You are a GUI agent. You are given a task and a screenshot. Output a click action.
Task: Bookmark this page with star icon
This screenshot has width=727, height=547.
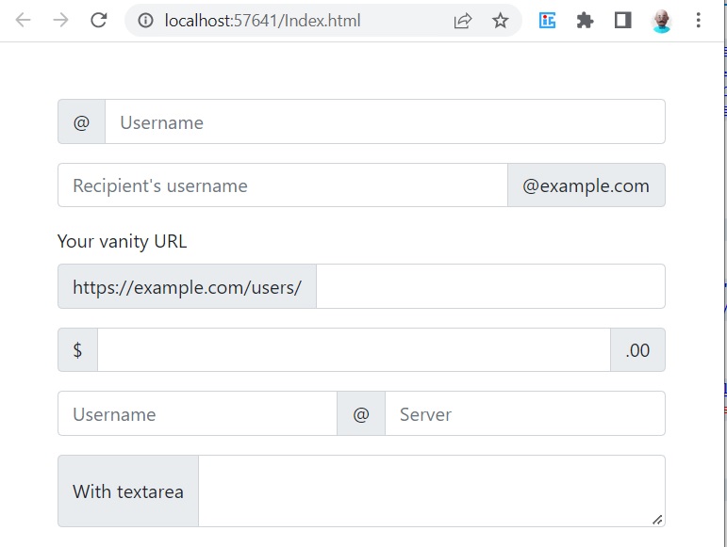500,21
